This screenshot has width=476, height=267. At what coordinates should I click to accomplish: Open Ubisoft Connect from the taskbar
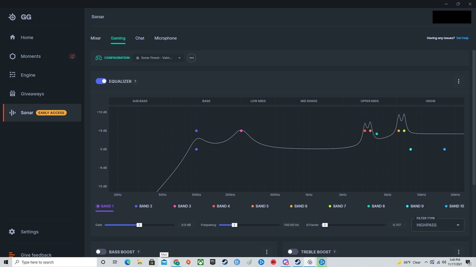(237, 262)
